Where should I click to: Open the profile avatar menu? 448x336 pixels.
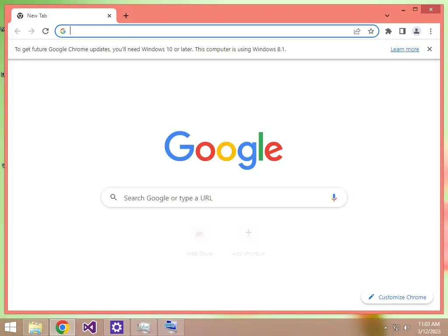coord(416,31)
